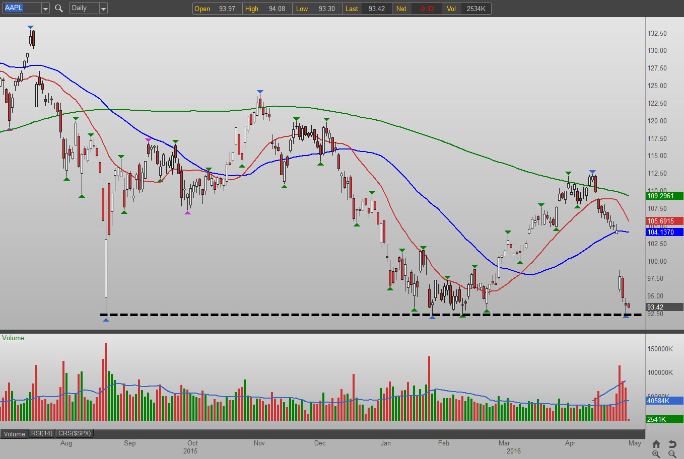The height and width of the screenshot is (459, 684).
Task: Click the 100000K volume axis label
Action: pyautogui.click(x=660, y=372)
